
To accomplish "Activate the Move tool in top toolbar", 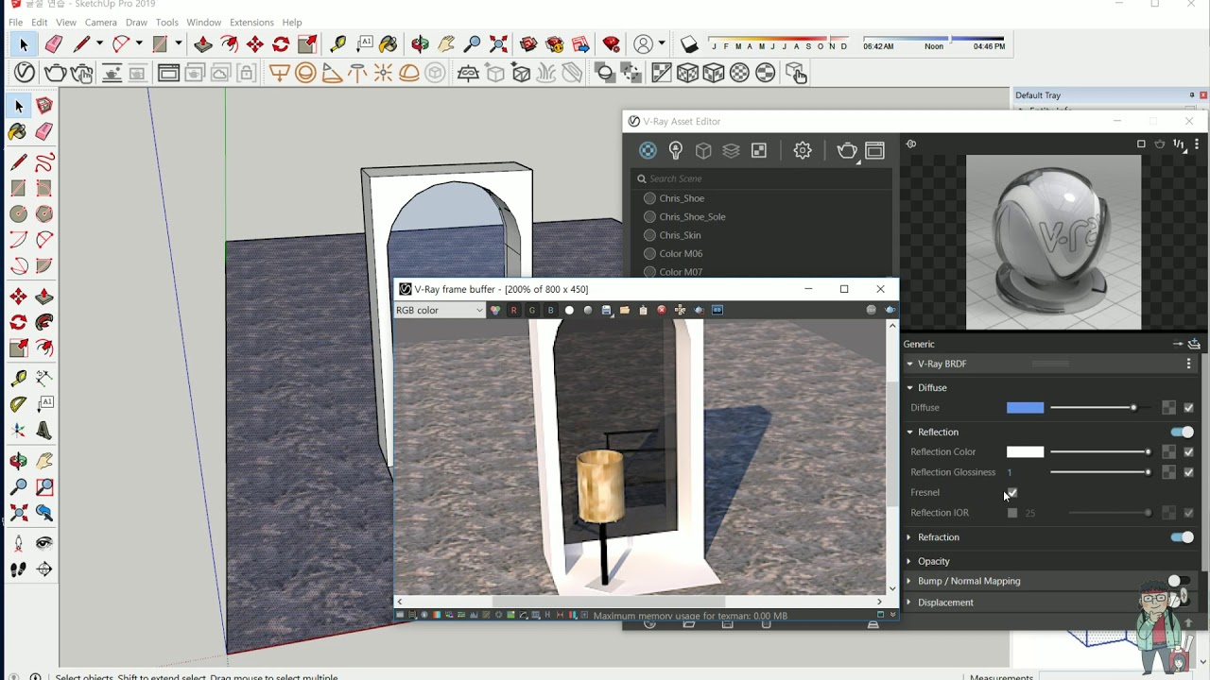I will [x=255, y=44].
